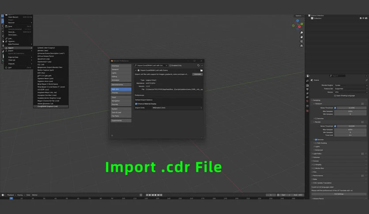Open the World properties tab icon
The height and width of the screenshot is (214, 369).
307,101
